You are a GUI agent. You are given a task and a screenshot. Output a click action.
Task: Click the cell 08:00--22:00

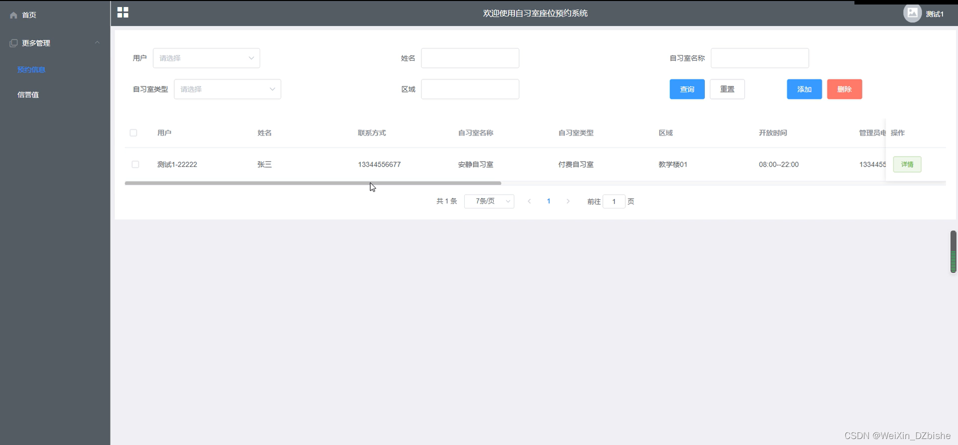(779, 164)
